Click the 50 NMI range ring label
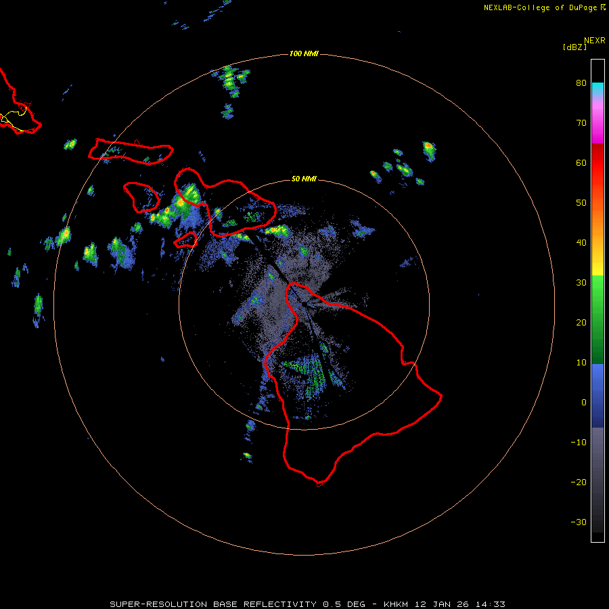609x609 pixels. coord(304,179)
